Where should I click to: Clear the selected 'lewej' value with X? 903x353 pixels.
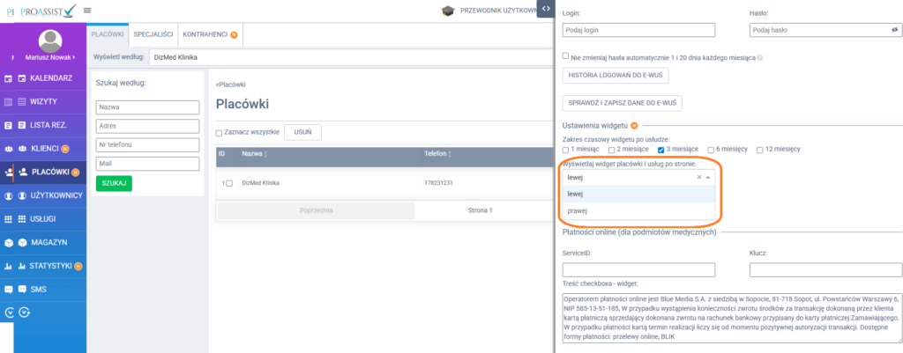(x=698, y=177)
